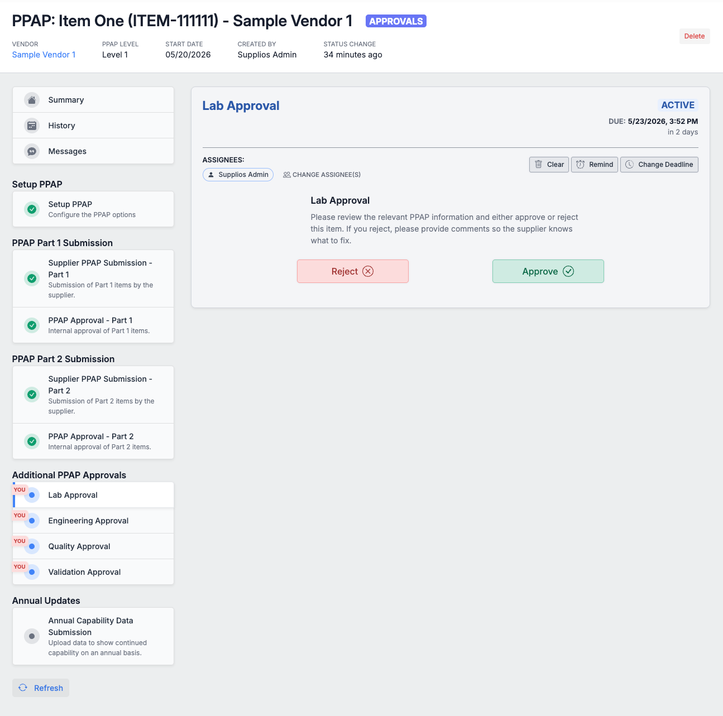
Task: Click the Lab Approval panel heading
Action: [241, 105]
